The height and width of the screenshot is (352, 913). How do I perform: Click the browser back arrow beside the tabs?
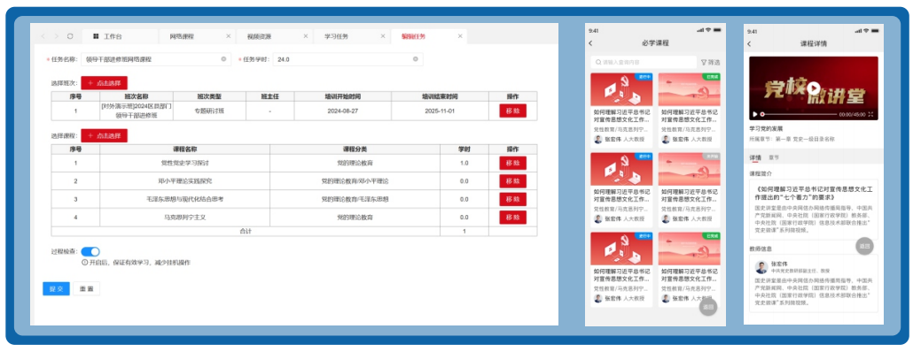pos(43,36)
